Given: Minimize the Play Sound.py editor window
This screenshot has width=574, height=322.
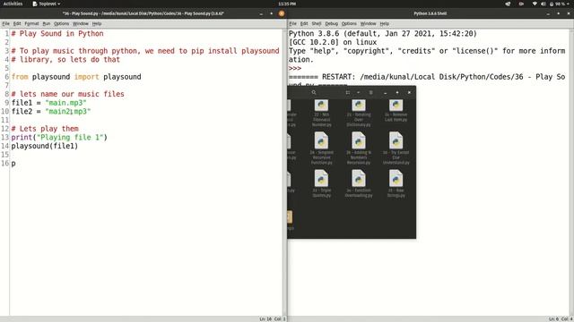Looking at the screenshot, I should tap(261, 13).
